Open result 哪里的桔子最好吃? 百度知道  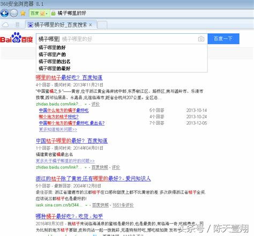tap(69, 78)
